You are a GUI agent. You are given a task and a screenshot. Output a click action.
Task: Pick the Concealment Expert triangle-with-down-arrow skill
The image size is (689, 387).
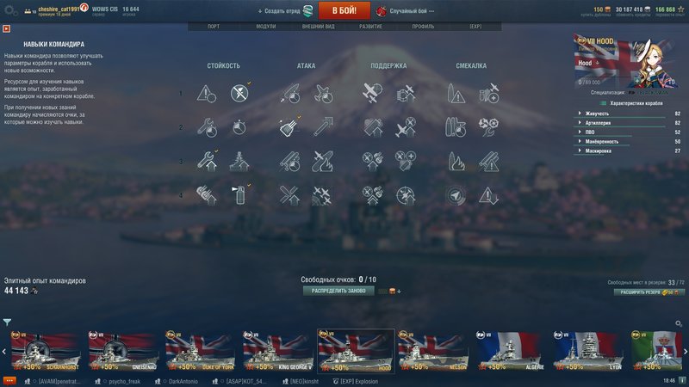pyautogui.click(x=488, y=195)
